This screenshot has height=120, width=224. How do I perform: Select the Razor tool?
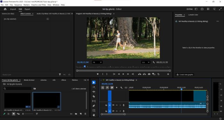(x=94, y=96)
